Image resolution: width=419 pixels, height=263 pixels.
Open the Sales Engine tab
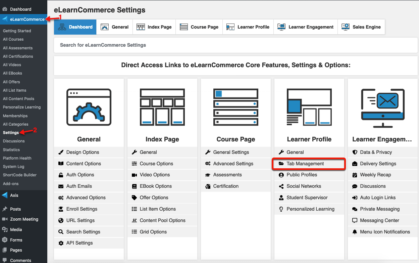point(361,27)
